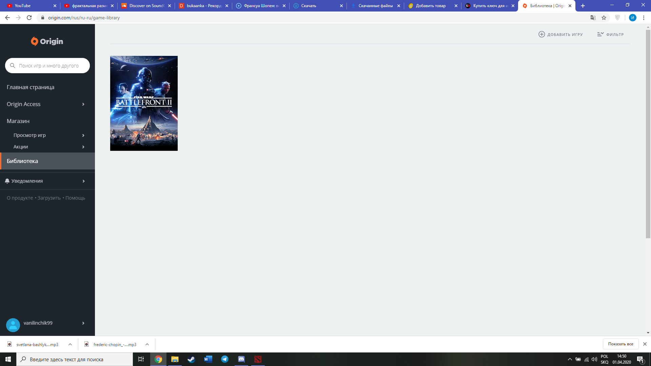Open Word from the taskbar
651x366 pixels.
(x=208, y=359)
